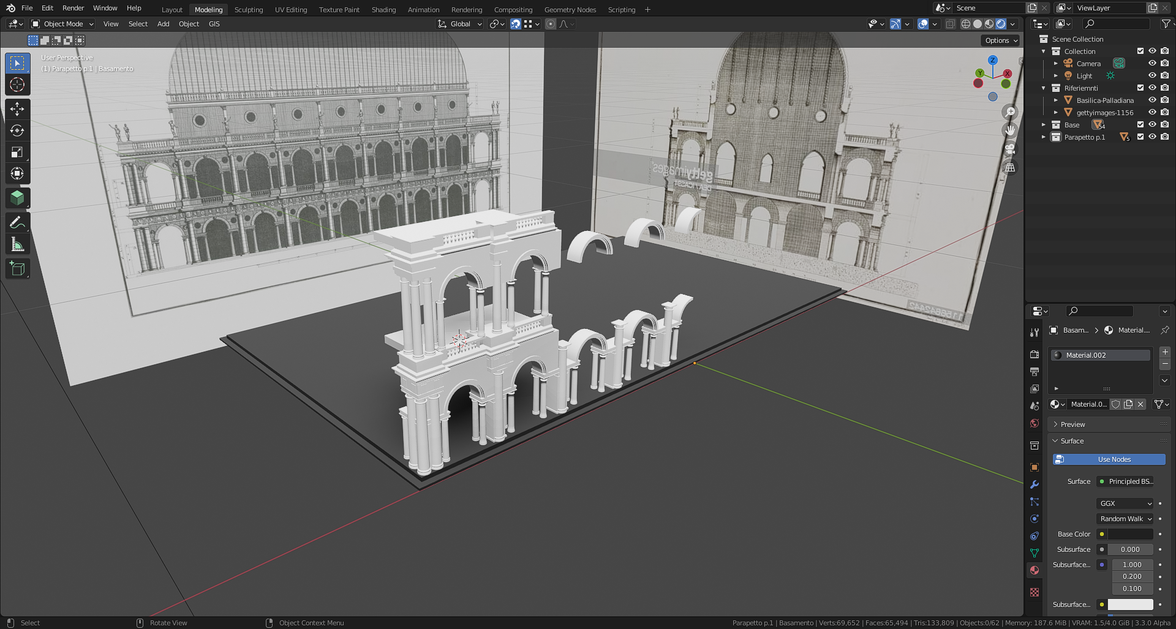Switch to the UV Editing workspace
This screenshot has width=1176, height=629.
[291, 10]
